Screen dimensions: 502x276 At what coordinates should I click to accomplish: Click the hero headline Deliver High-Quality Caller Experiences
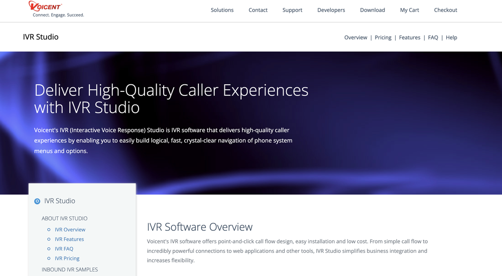coord(171,99)
